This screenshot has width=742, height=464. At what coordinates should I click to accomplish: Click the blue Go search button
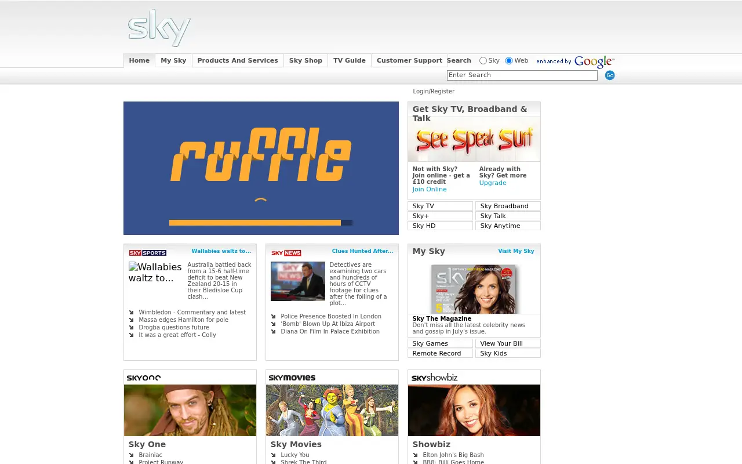click(x=610, y=75)
